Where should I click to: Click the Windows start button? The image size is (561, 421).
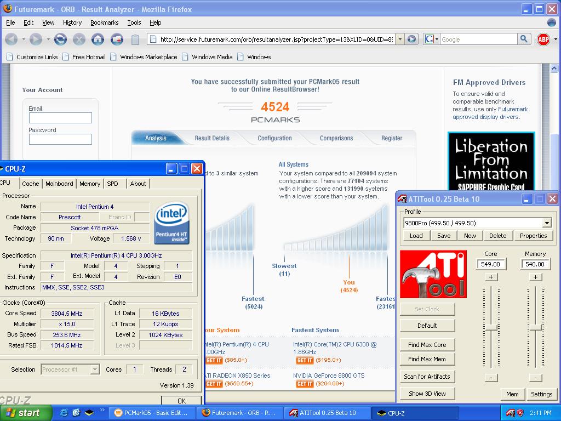pyautogui.click(x=26, y=413)
